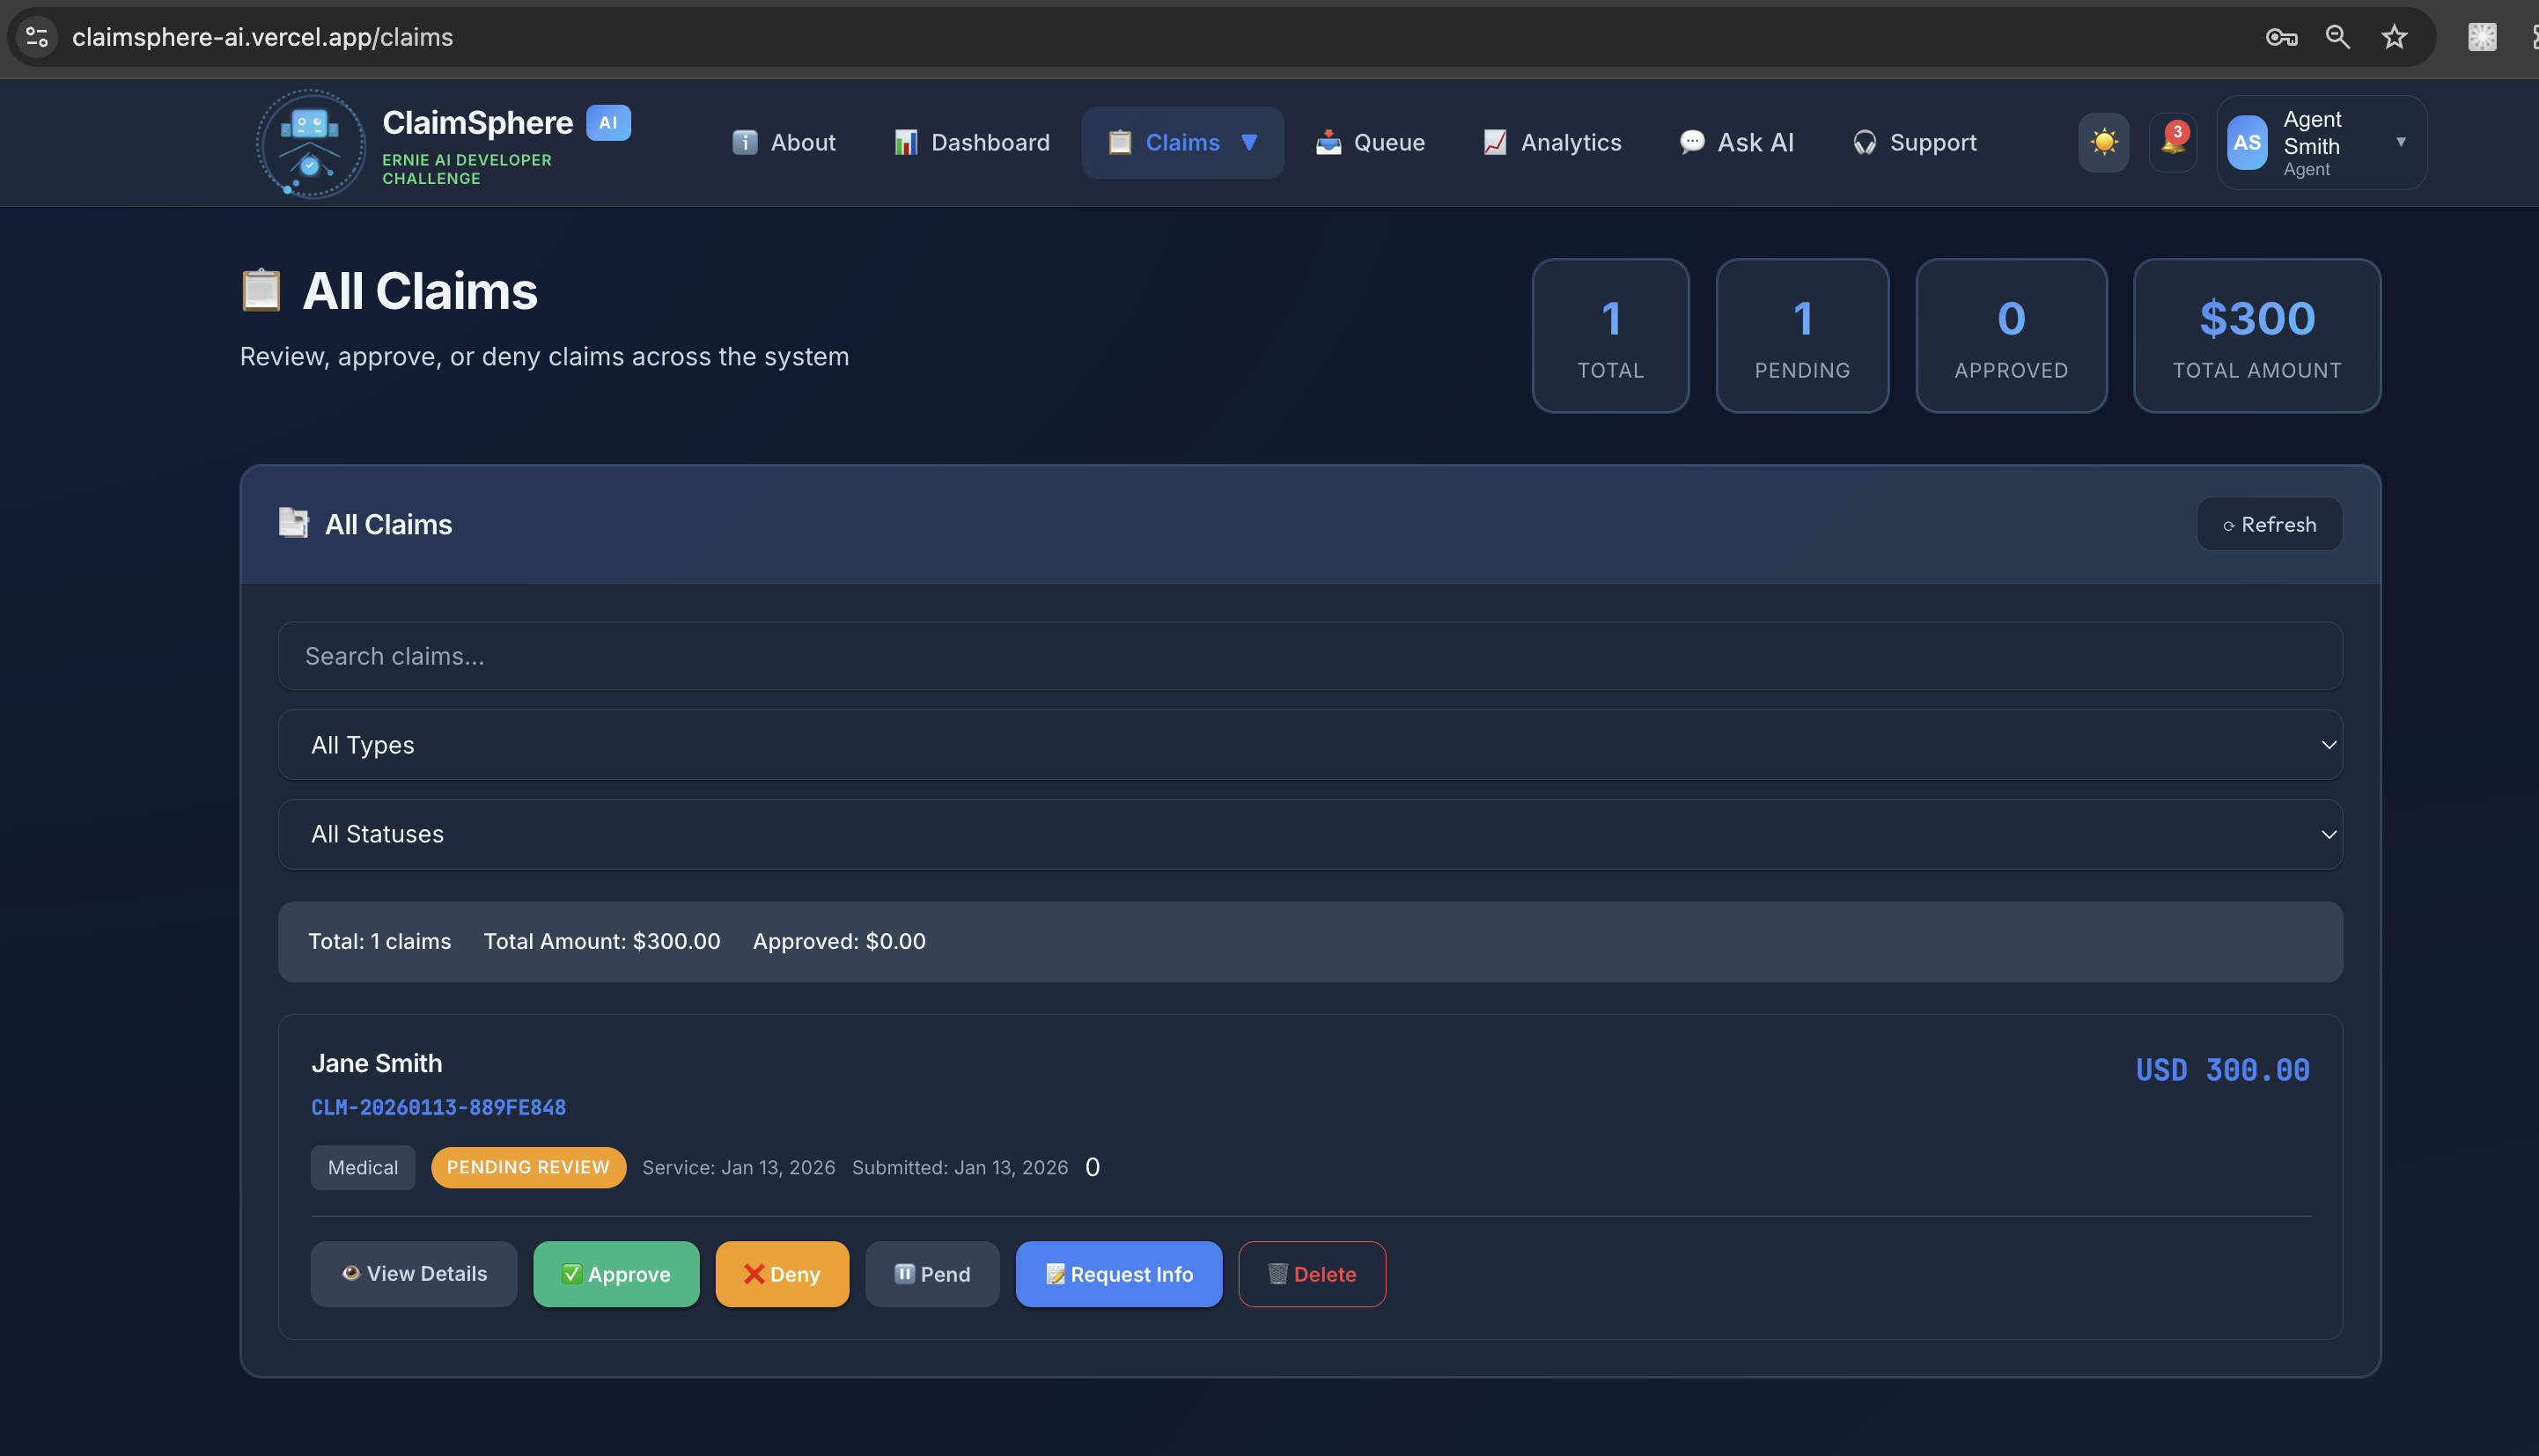Click the site info icon beside URL
This screenshot has width=2539, height=1456.
(x=37, y=37)
